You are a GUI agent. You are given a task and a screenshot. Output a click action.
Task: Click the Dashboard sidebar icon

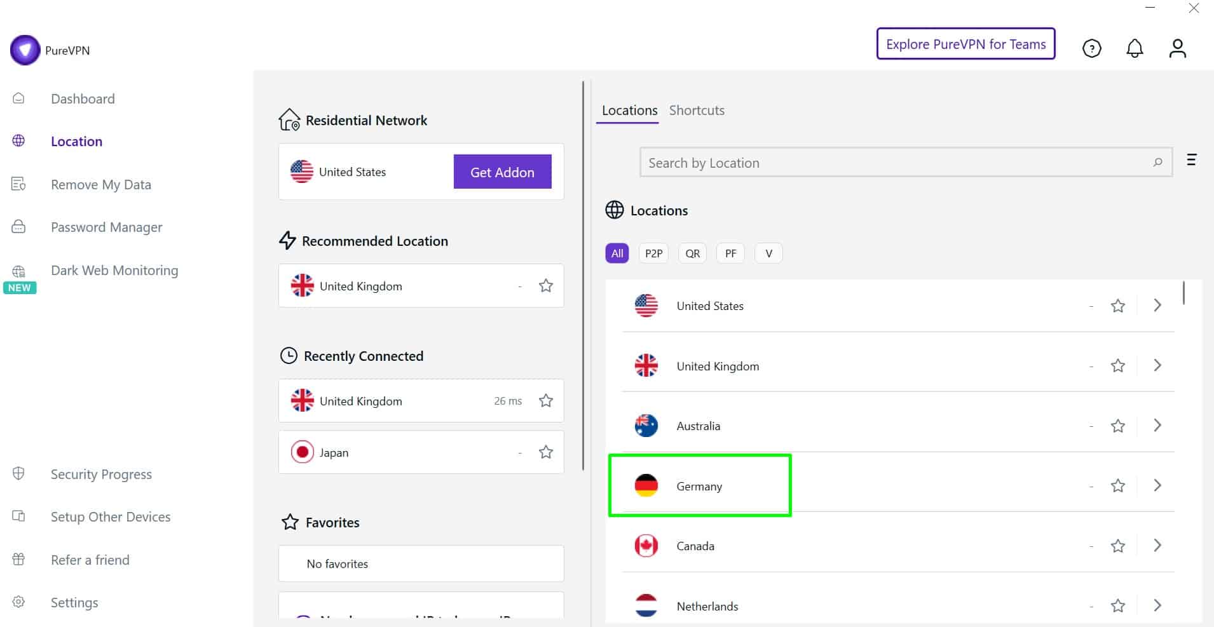coord(18,98)
